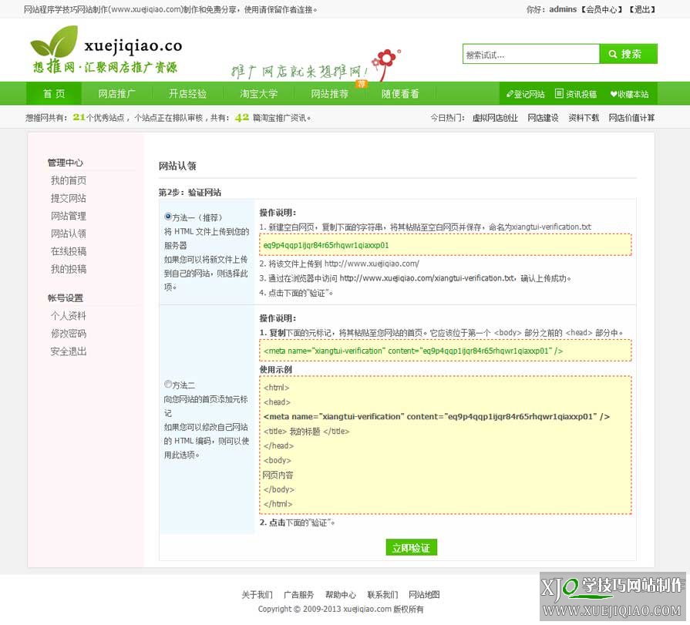
Task: Click the 帮助中心 footer link
Action: coord(340,595)
